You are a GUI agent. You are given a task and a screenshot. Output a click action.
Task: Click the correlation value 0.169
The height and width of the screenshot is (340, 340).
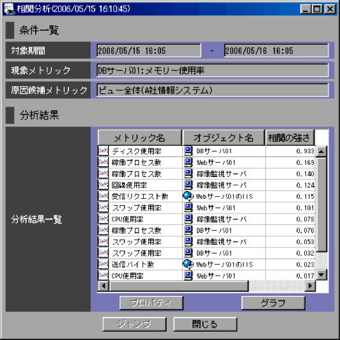click(x=305, y=162)
